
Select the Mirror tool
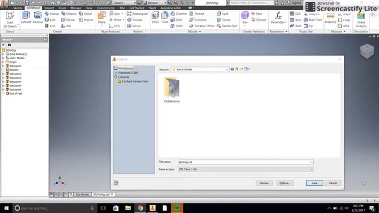[134, 26]
